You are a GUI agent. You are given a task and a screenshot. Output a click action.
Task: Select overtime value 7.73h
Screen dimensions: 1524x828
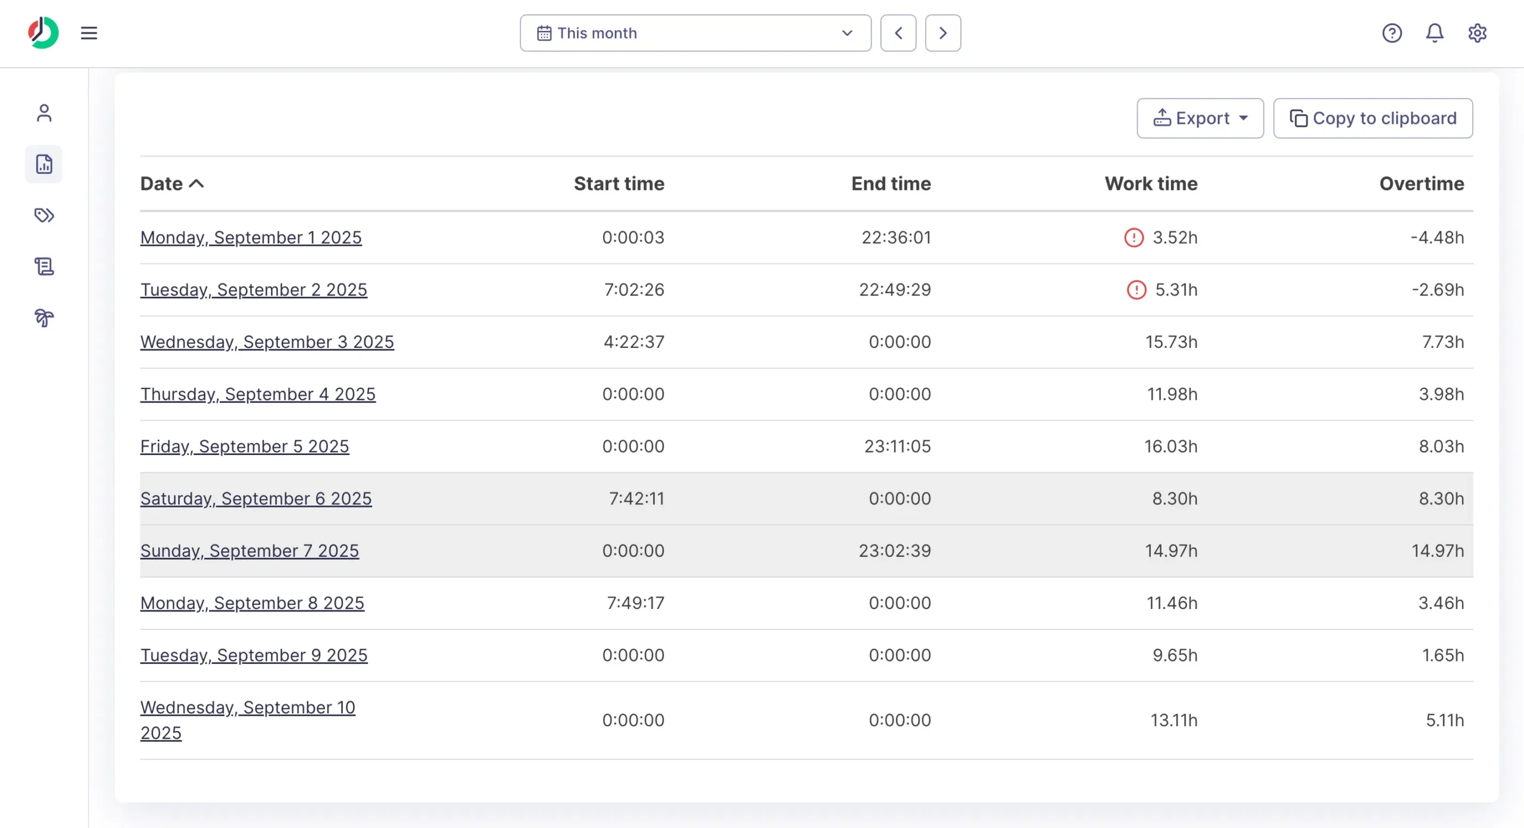click(x=1443, y=342)
